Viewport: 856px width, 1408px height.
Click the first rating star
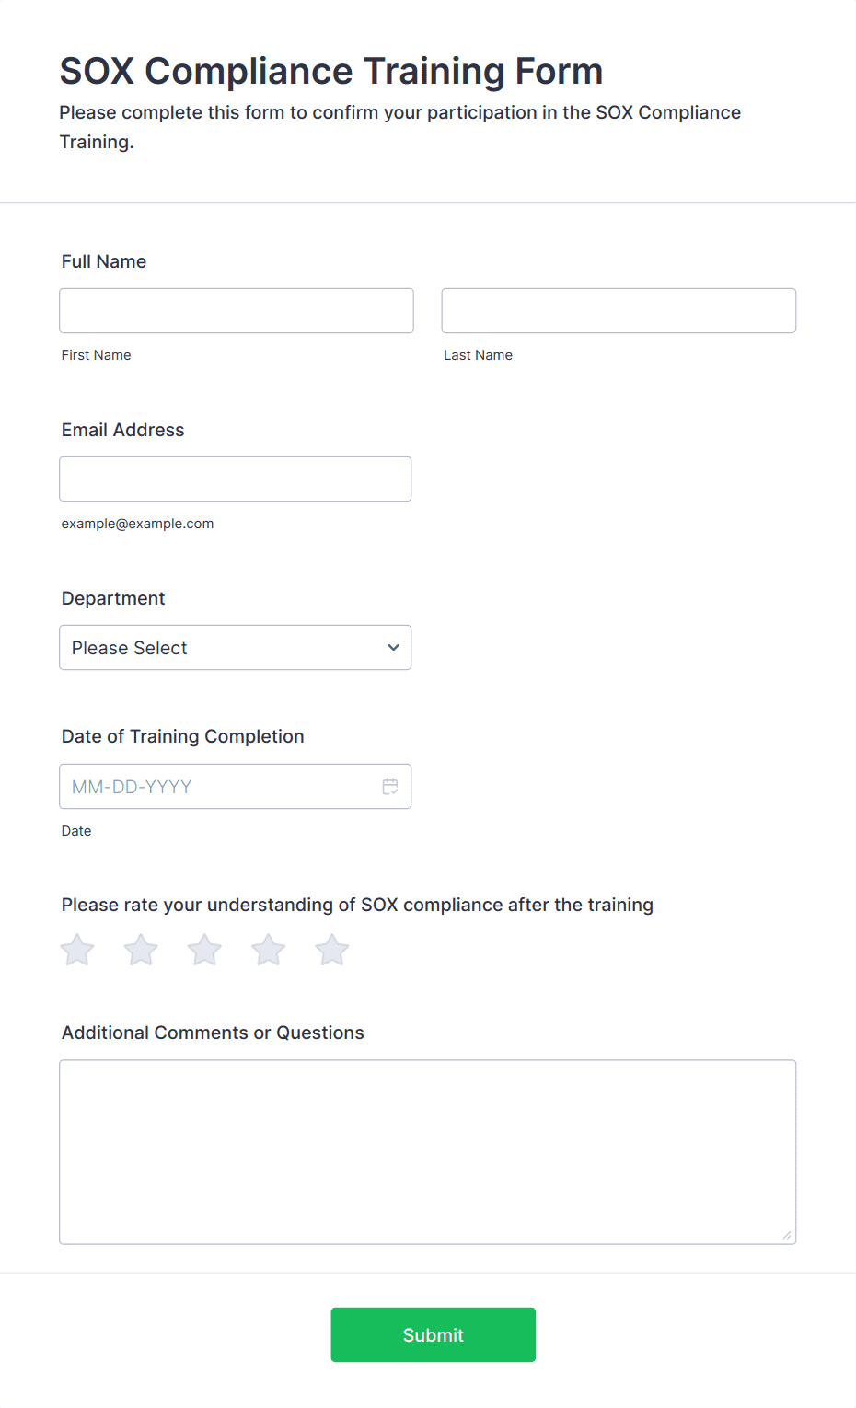(77, 950)
